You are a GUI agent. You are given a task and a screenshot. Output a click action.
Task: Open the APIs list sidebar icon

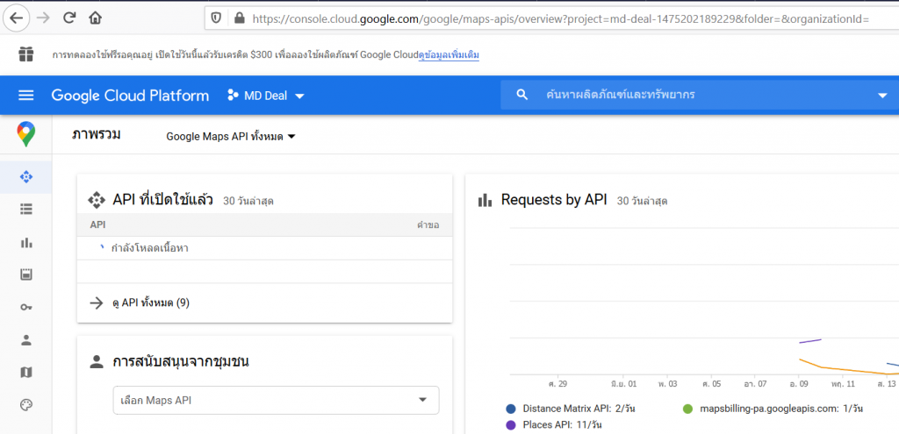pyautogui.click(x=25, y=210)
